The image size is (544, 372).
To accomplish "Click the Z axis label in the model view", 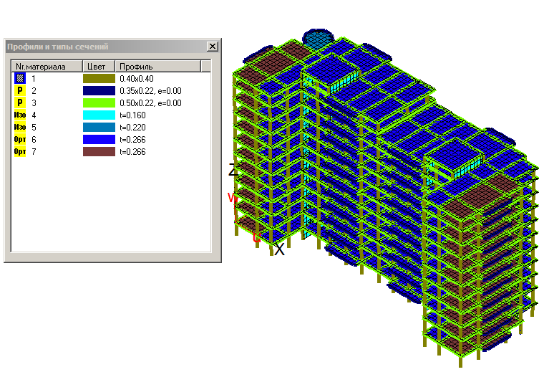I will [x=233, y=170].
